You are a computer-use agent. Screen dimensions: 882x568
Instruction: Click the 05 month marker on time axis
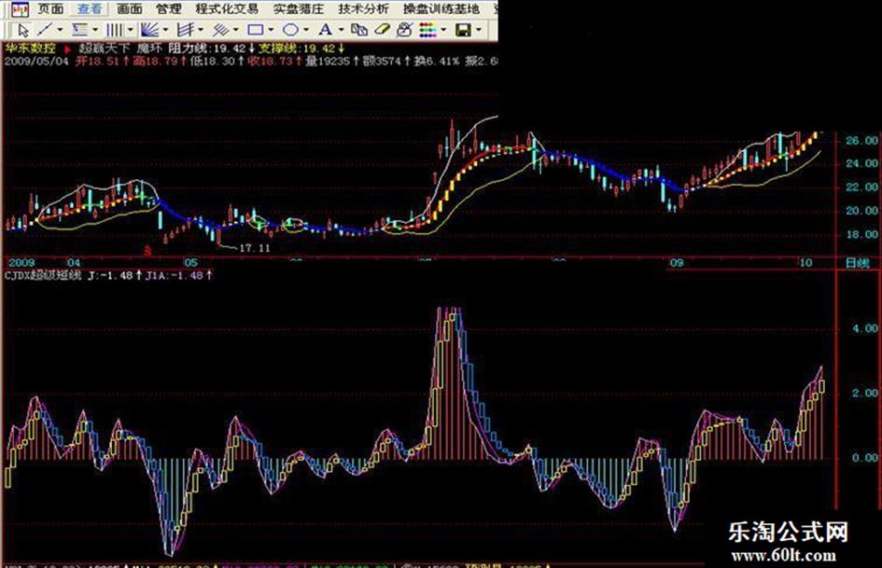click(x=190, y=263)
